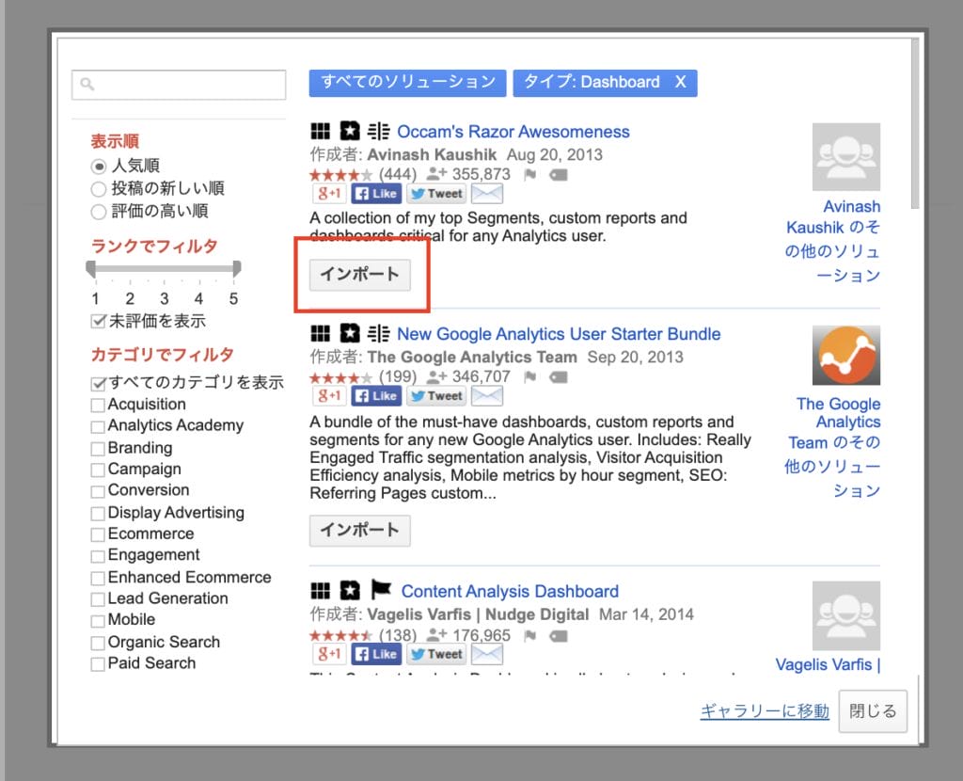Enable the Campaign category filter

(x=98, y=470)
